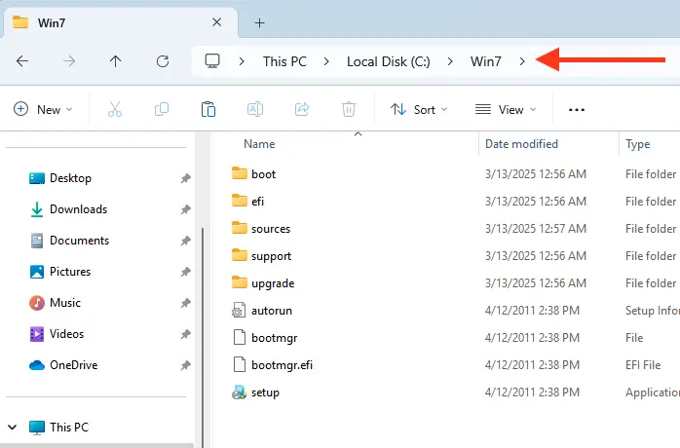Go up one folder level
Image resolution: width=680 pixels, height=448 pixels.
[116, 61]
